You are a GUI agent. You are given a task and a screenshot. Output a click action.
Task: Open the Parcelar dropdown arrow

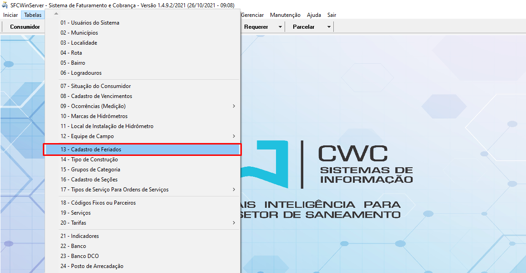pos(329,27)
